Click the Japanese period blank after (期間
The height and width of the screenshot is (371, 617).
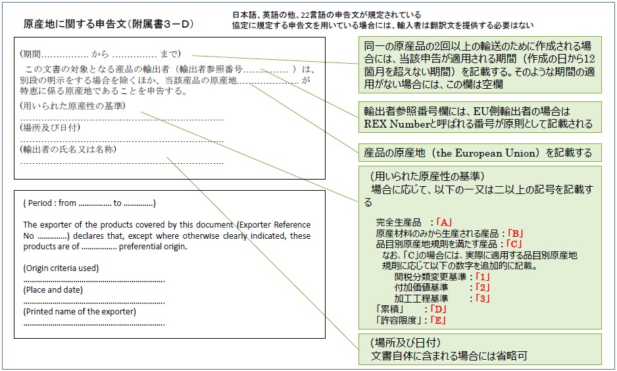[x=68, y=55]
